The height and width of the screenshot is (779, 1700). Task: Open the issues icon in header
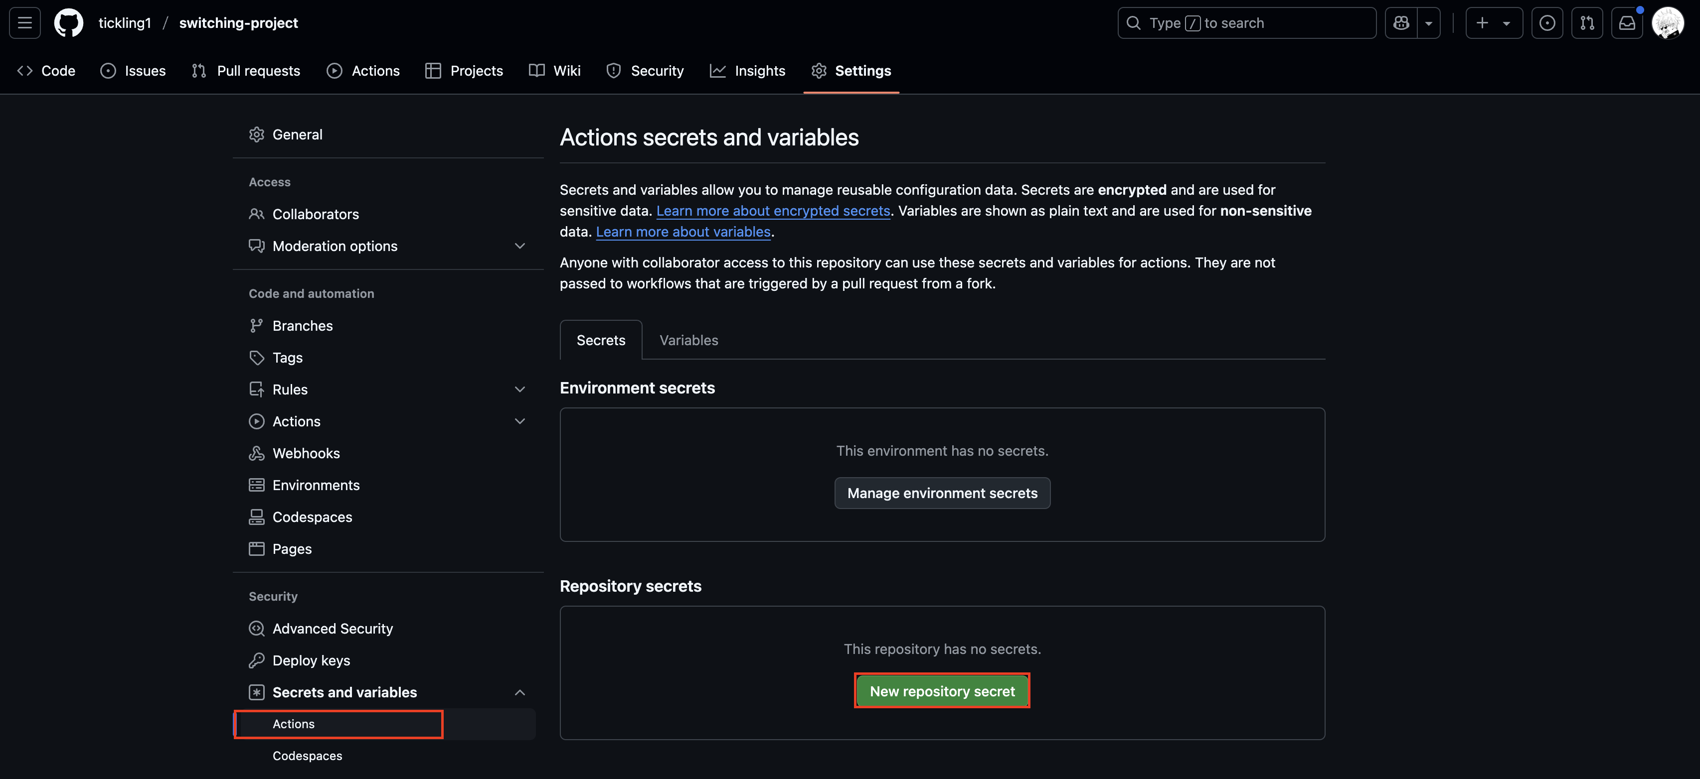point(1547,23)
